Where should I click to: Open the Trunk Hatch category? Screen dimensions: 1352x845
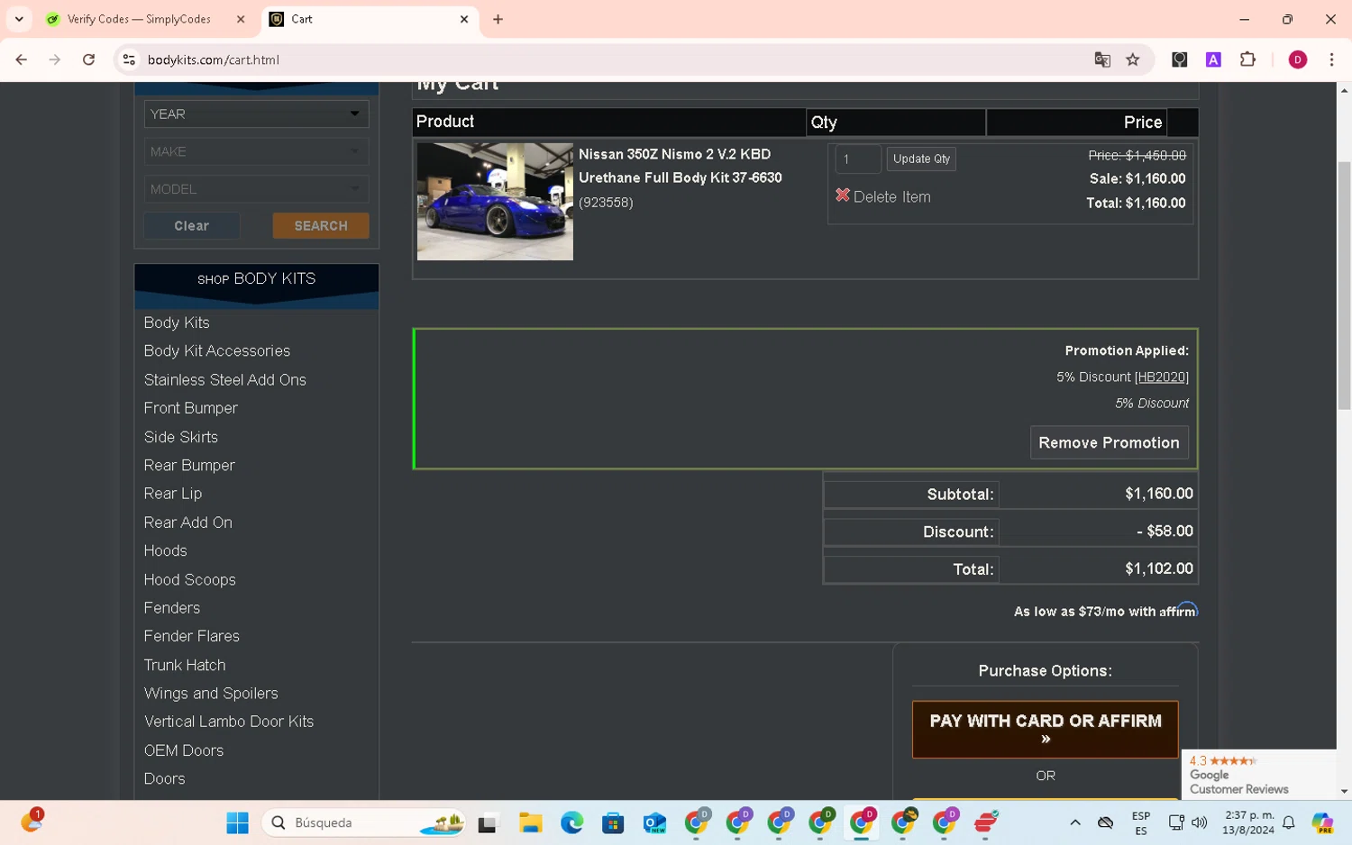click(x=185, y=665)
